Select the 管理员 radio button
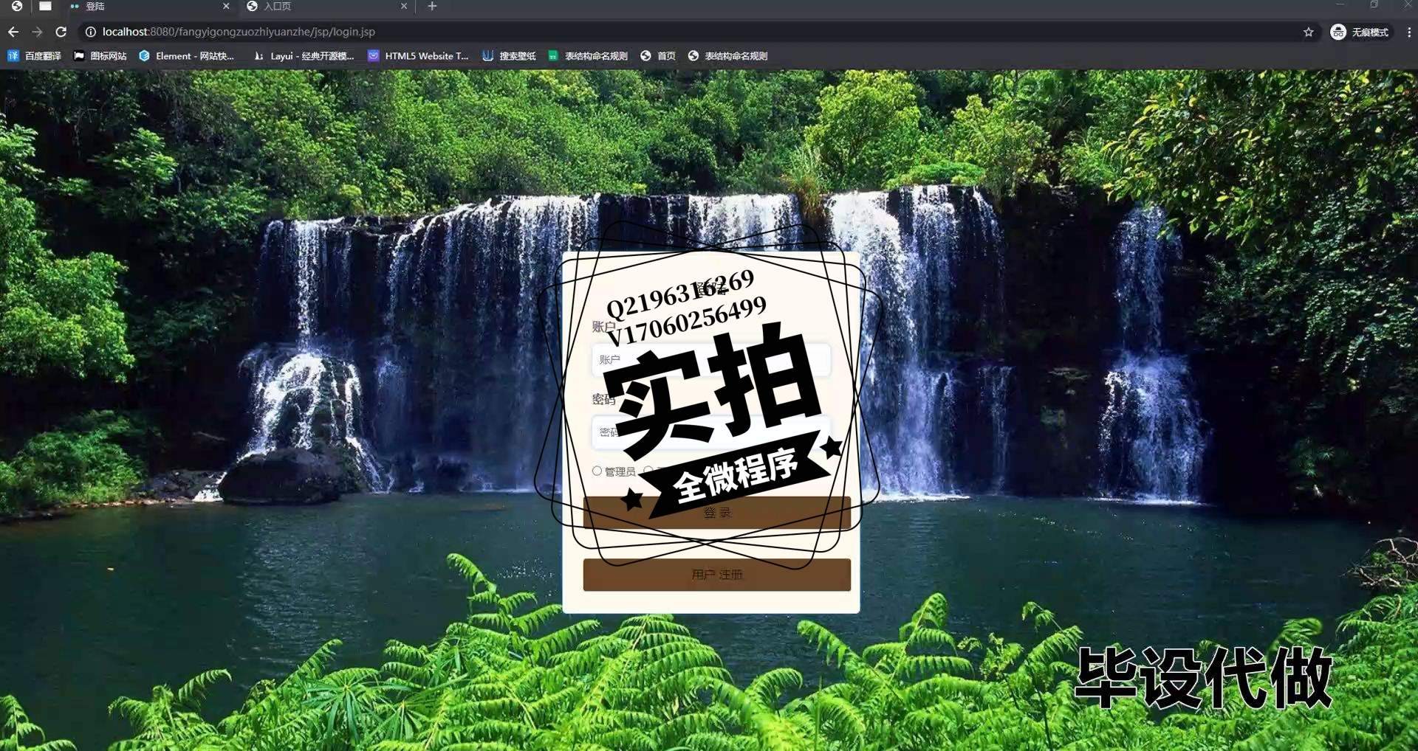 coord(597,471)
